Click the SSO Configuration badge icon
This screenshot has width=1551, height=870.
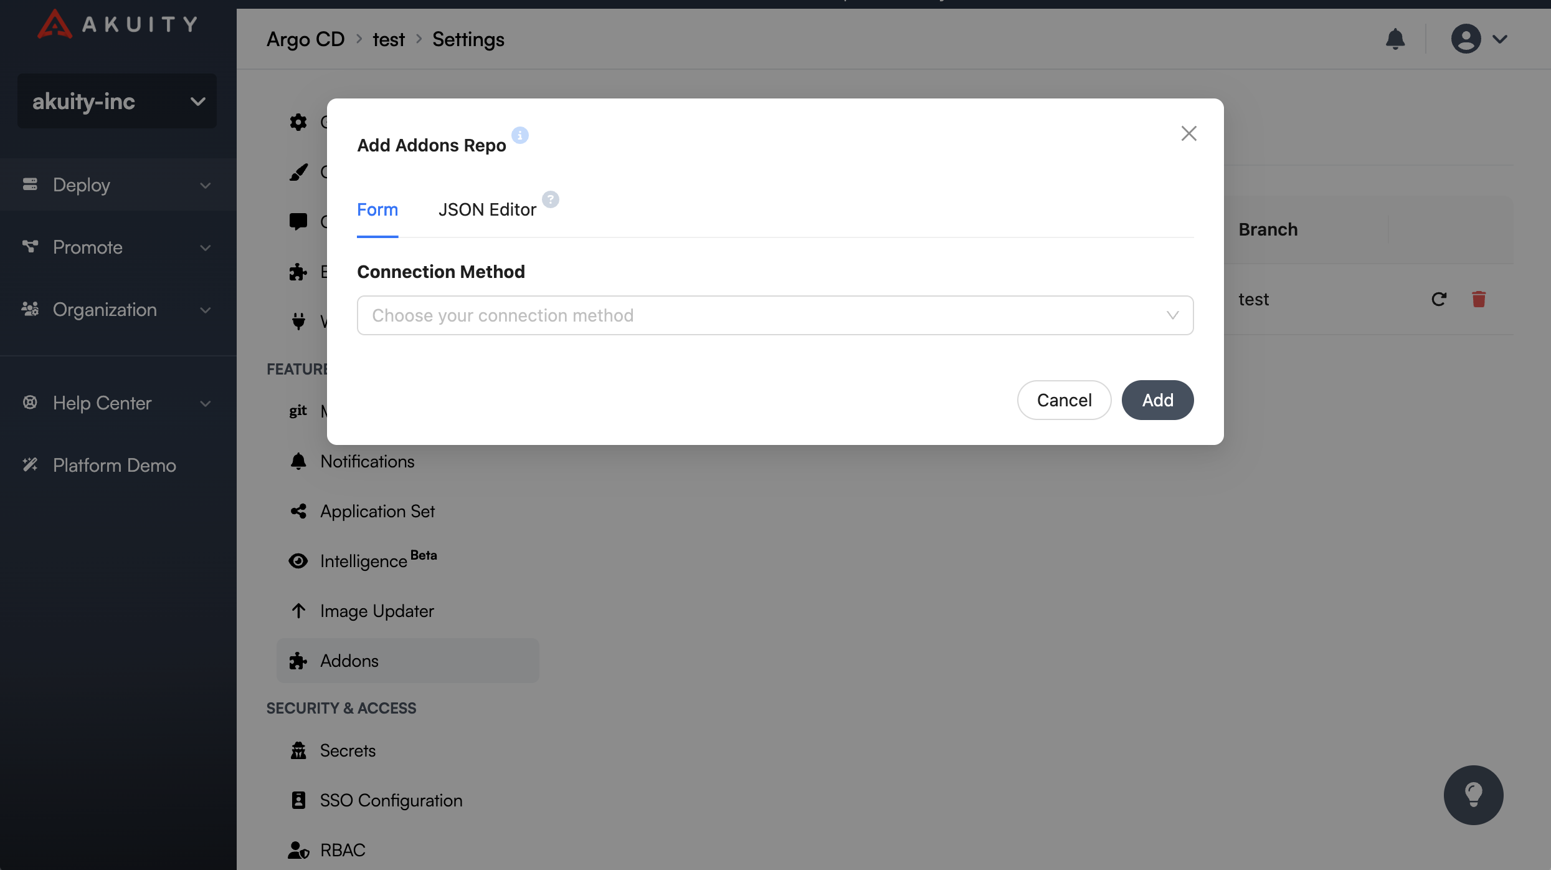point(298,800)
